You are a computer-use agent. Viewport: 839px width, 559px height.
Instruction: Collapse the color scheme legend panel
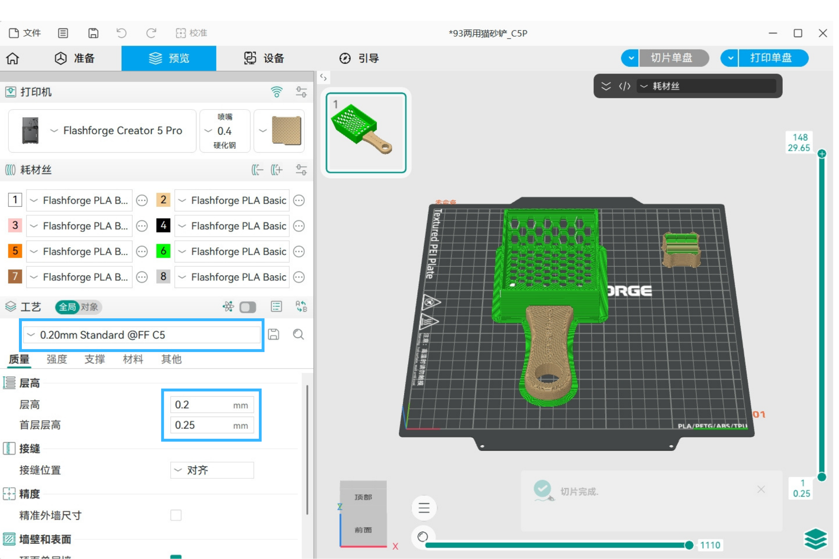(606, 87)
